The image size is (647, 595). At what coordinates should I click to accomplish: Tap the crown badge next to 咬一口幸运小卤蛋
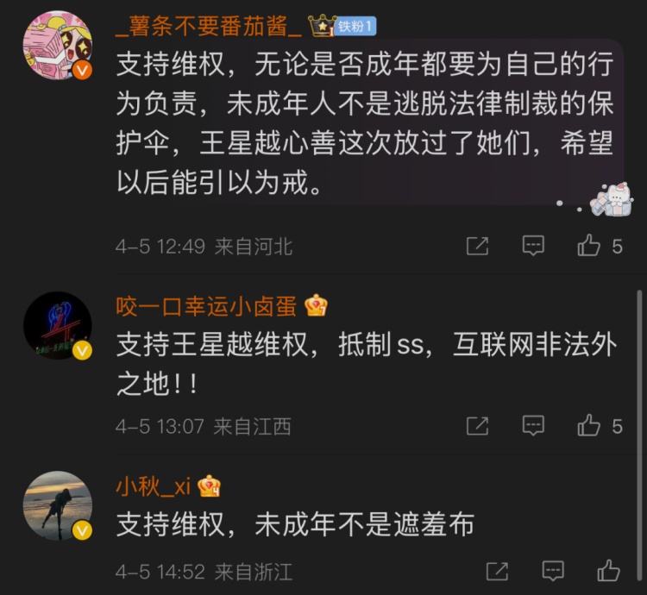click(316, 305)
